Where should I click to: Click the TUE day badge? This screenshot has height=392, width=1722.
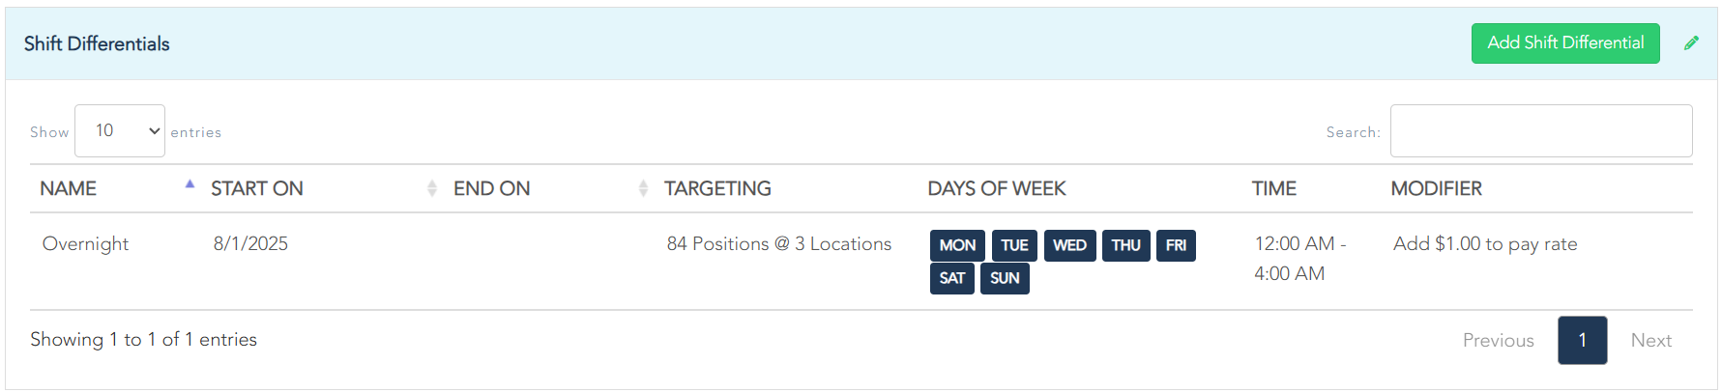pyautogui.click(x=1014, y=245)
